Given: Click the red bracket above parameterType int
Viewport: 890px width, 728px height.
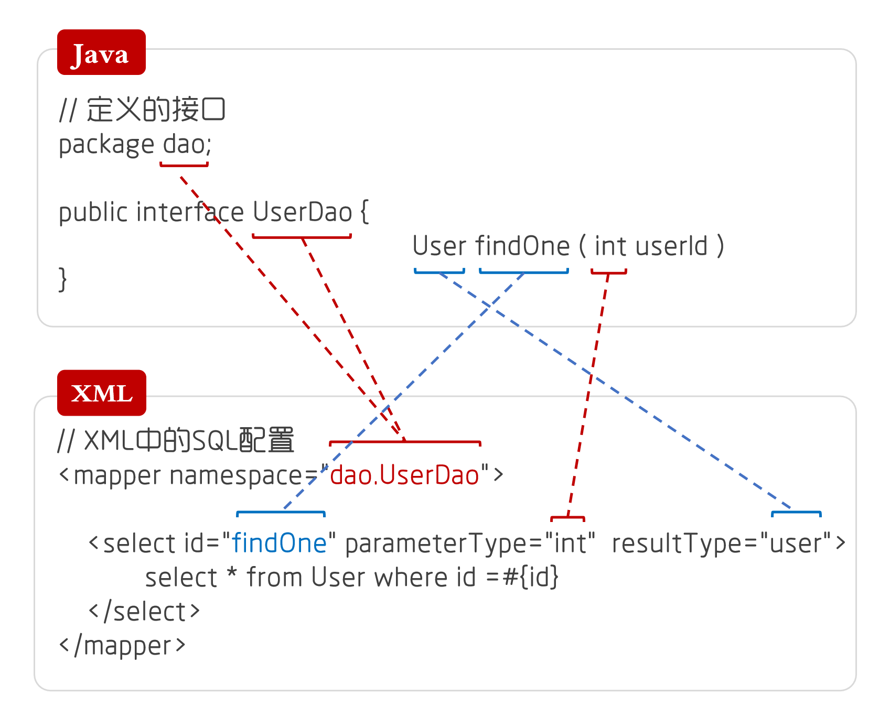Looking at the screenshot, I should click(567, 518).
